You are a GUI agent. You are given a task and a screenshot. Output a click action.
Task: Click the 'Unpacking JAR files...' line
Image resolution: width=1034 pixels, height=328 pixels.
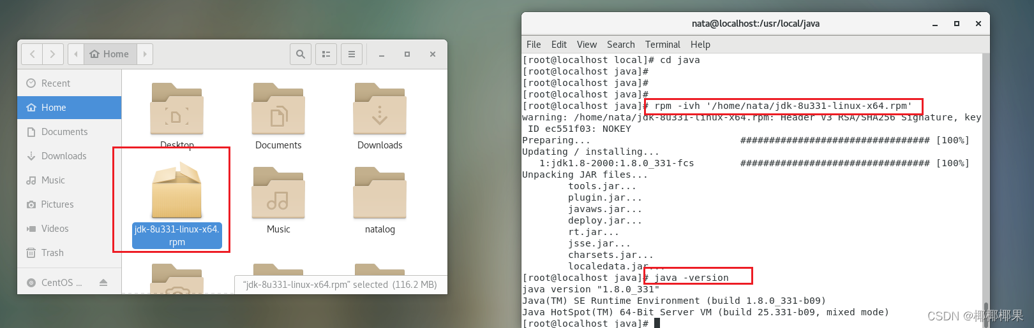(x=585, y=175)
